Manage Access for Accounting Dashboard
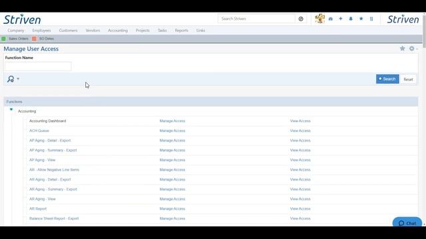The width and height of the screenshot is (426, 239). 172,121
